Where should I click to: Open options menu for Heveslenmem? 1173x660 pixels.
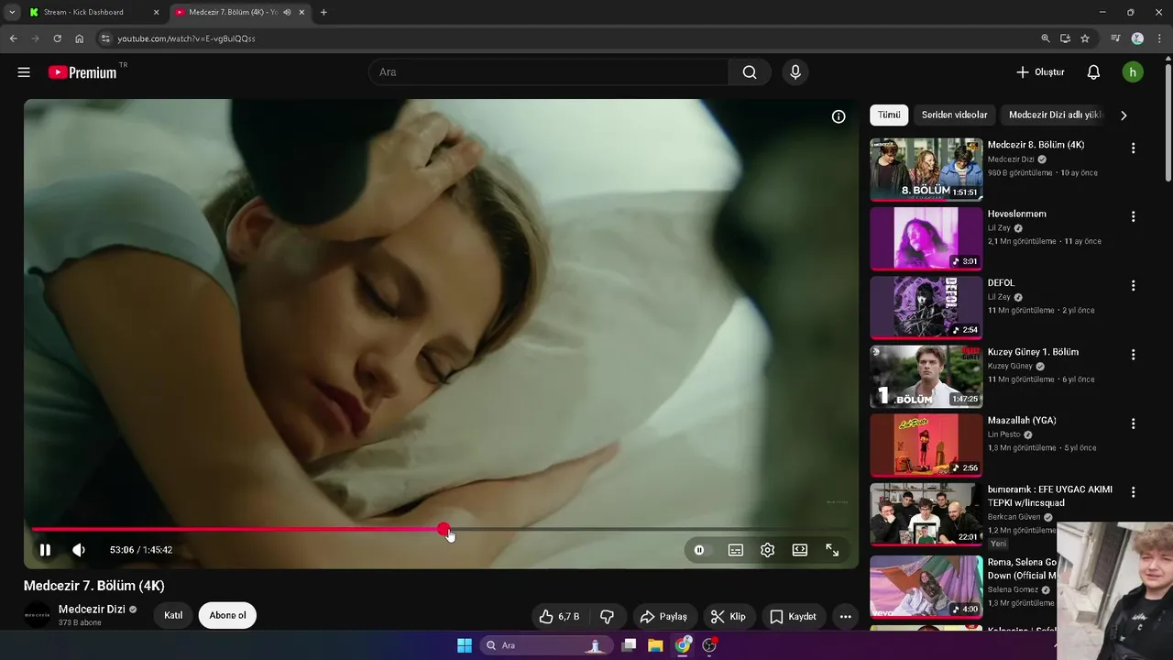(x=1133, y=217)
